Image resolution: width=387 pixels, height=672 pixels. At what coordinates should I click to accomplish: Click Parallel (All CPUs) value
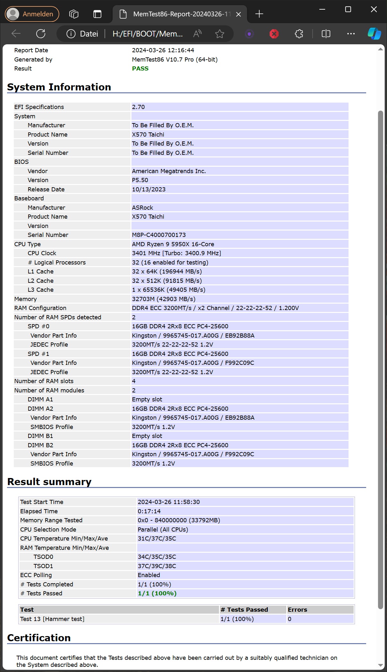click(x=163, y=530)
